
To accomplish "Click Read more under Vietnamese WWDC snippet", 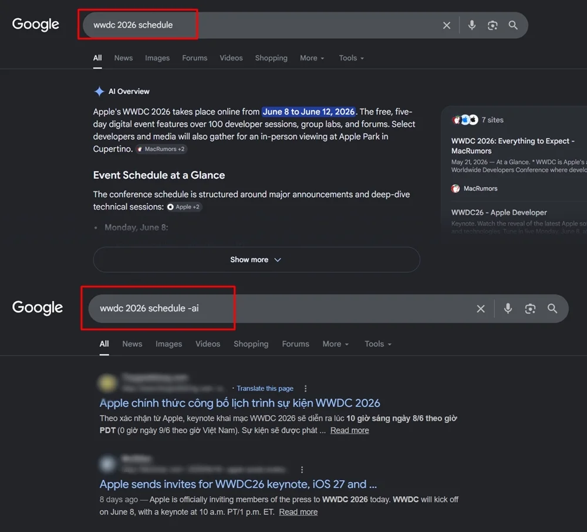I will [350, 431].
